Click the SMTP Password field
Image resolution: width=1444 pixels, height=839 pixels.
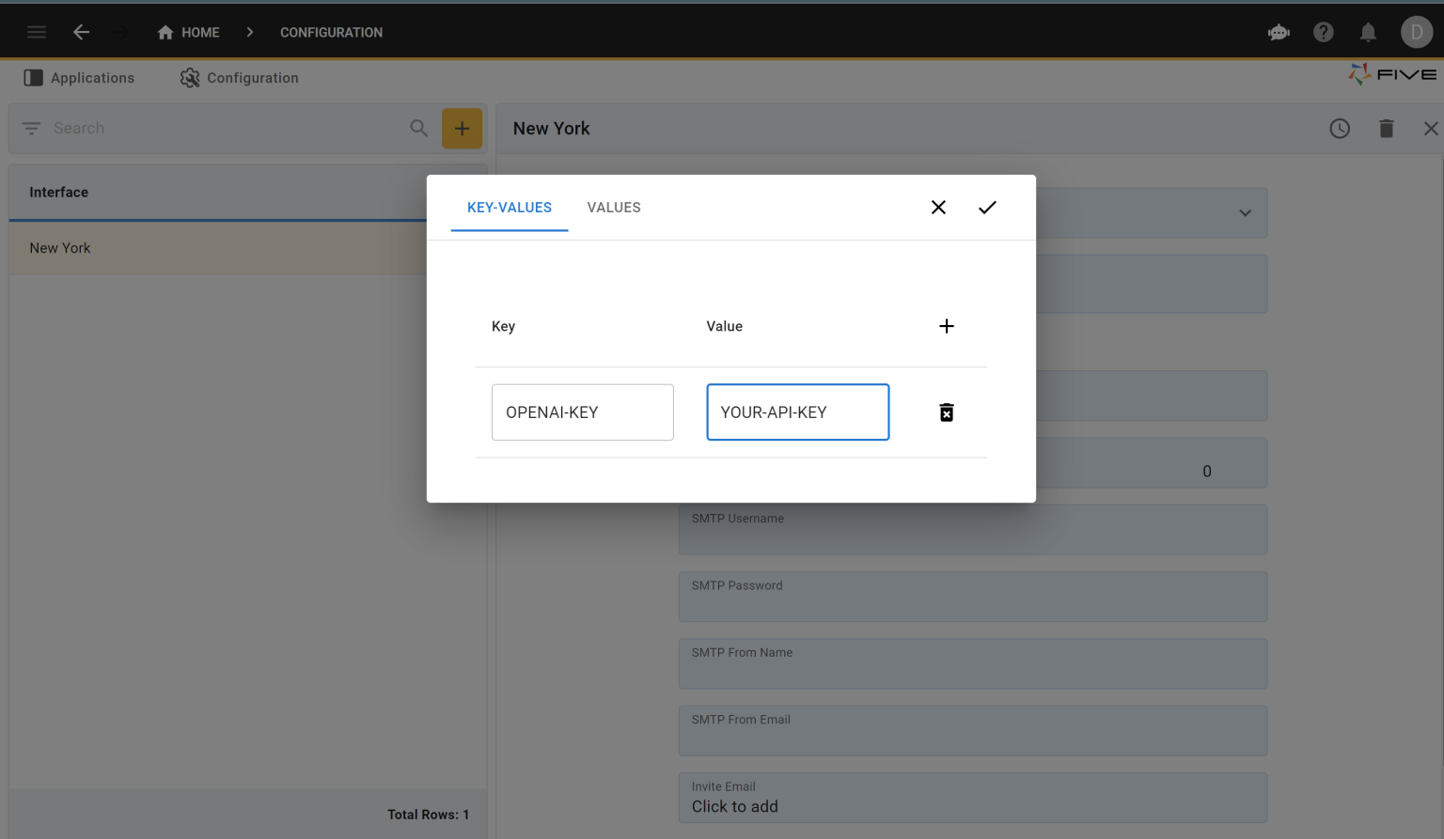tap(973, 598)
